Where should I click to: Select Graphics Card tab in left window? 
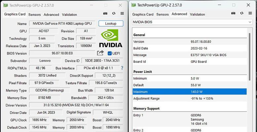click(x=15, y=14)
